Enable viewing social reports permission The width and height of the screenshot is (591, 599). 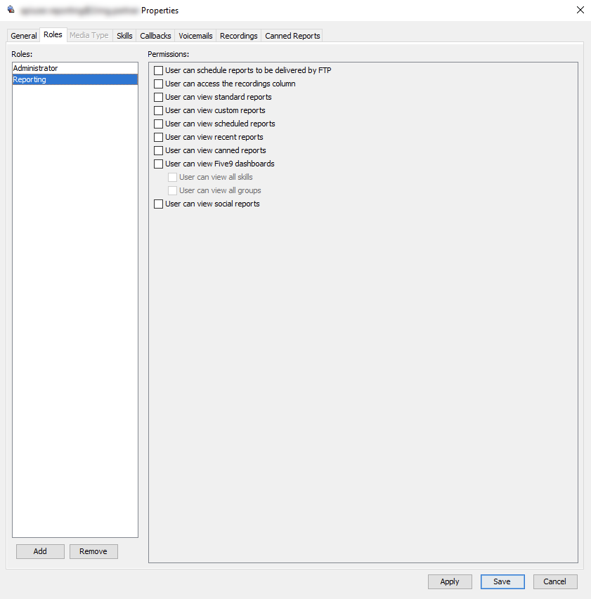158,204
